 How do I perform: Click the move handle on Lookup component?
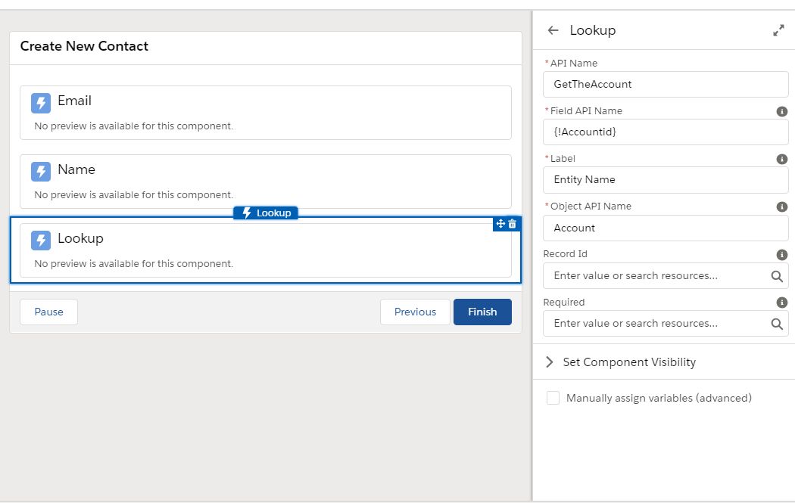500,224
